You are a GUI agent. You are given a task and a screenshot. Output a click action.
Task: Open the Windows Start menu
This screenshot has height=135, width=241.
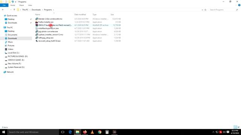[x=3, y=132]
